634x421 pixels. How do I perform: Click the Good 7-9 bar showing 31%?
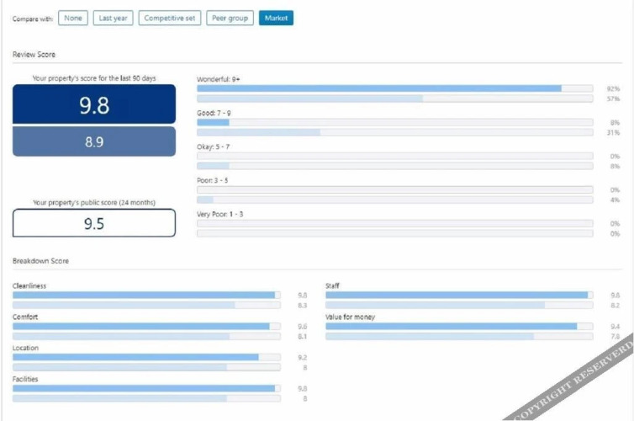[394, 132]
